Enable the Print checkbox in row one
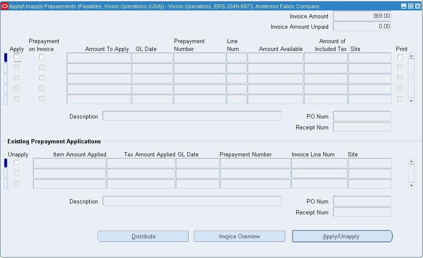The image size is (423, 258). [x=399, y=57]
